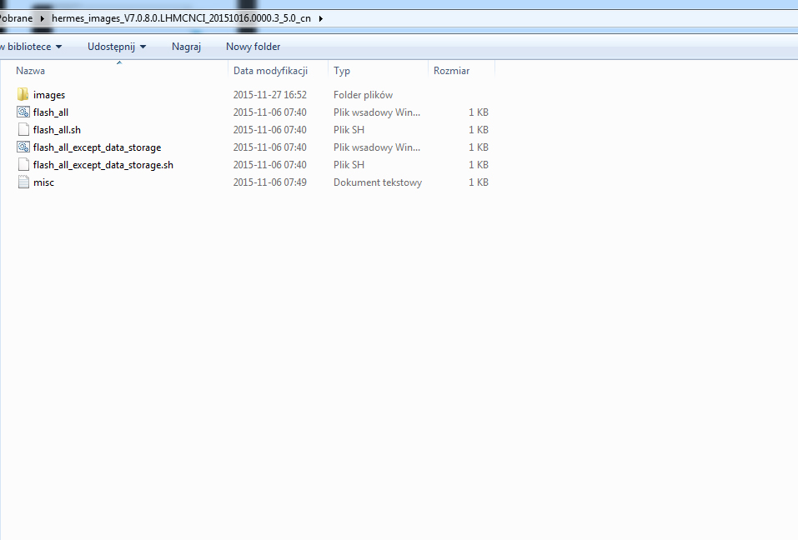
Task: Sort files by the Typ column
Action: (x=342, y=71)
